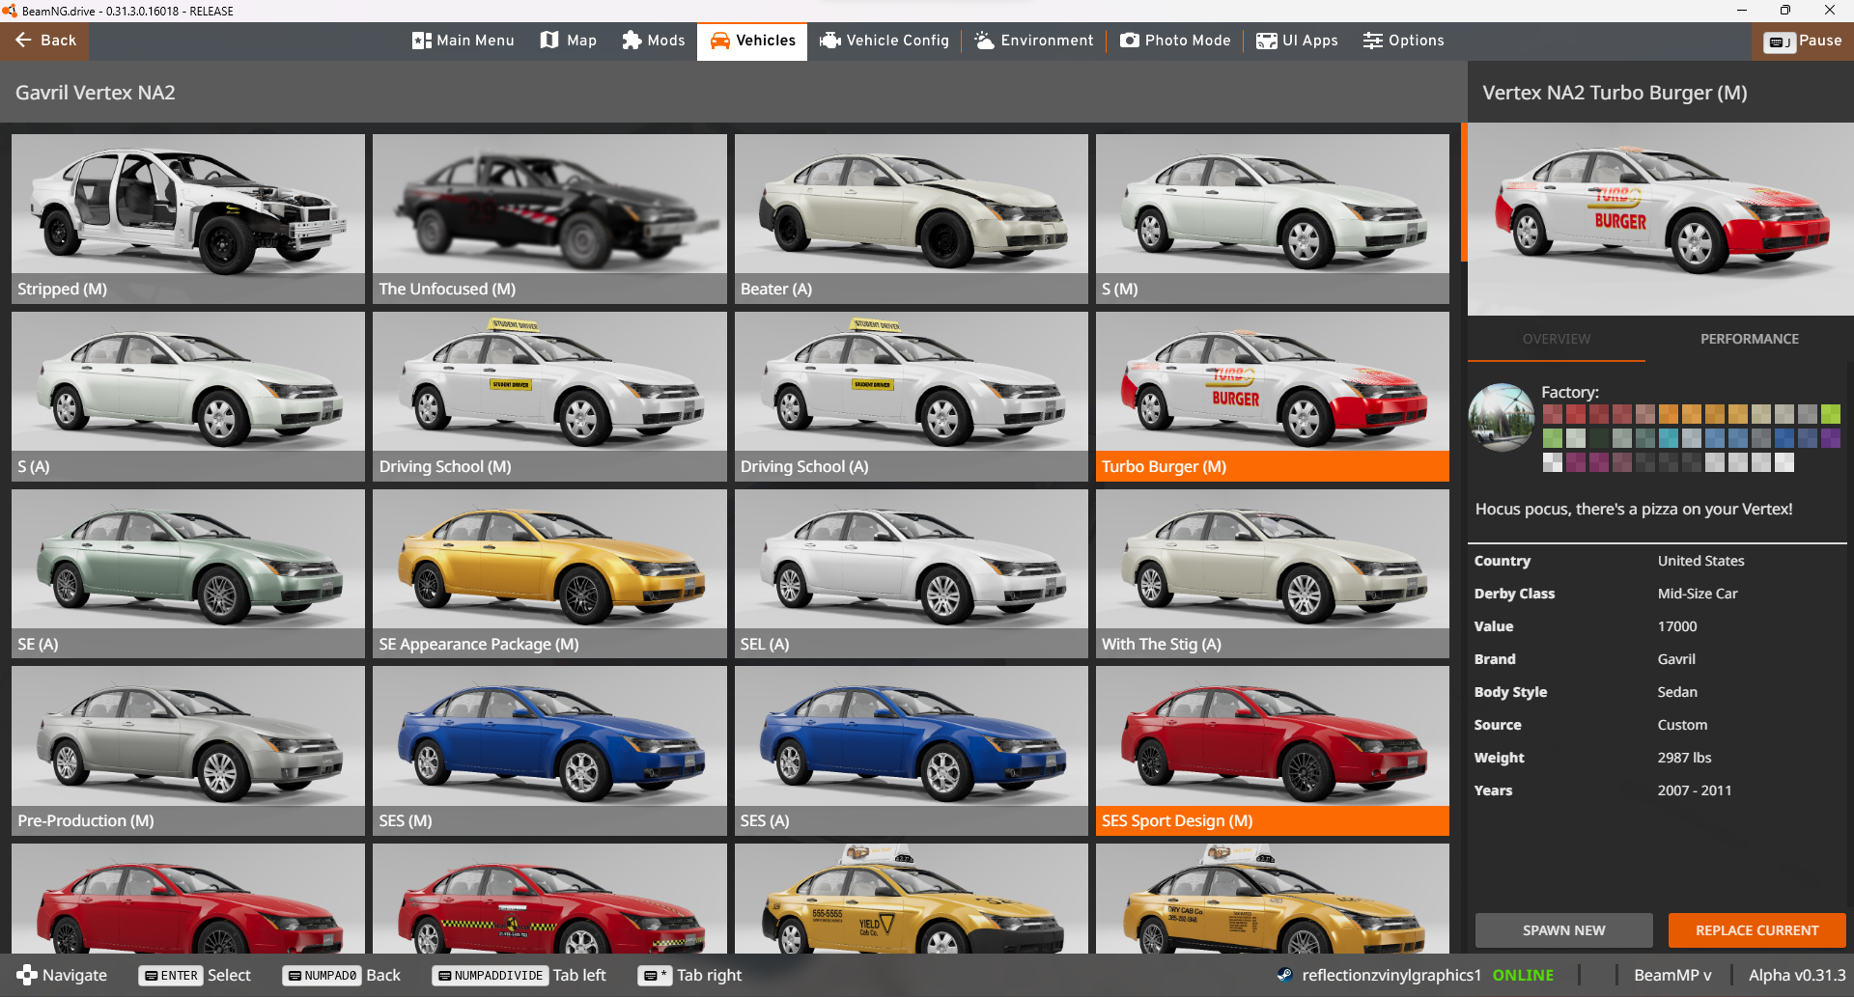Click the SPAWN NEW button
This screenshot has width=1854, height=997.
tap(1563, 930)
